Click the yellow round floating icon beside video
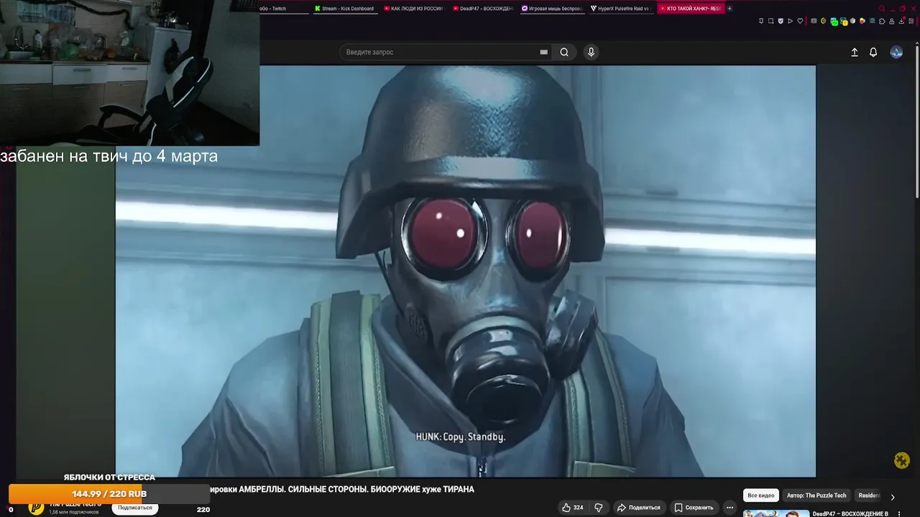The height and width of the screenshot is (517, 920). click(x=902, y=460)
